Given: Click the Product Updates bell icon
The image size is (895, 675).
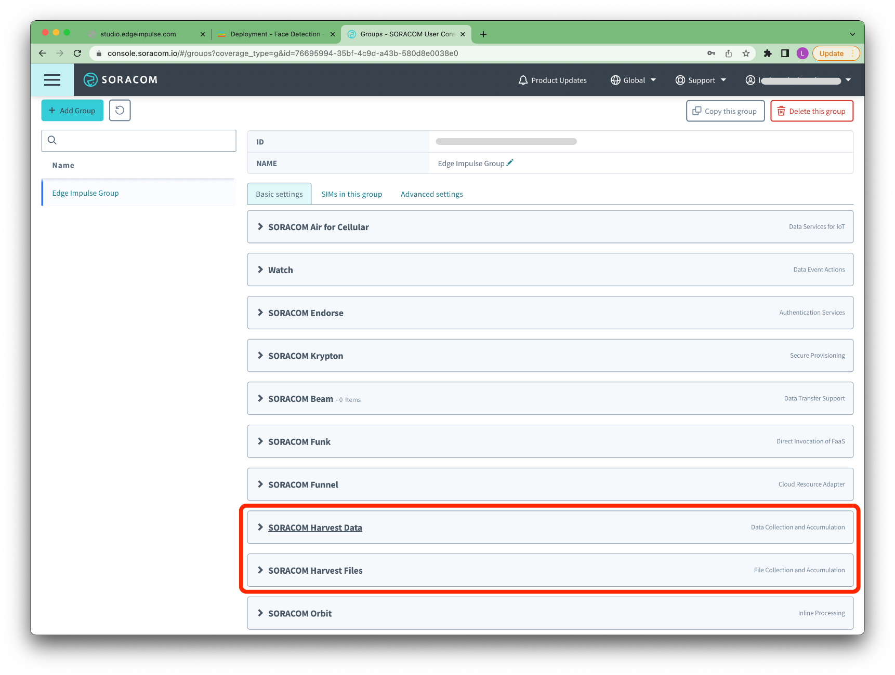Looking at the screenshot, I should pos(523,80).
